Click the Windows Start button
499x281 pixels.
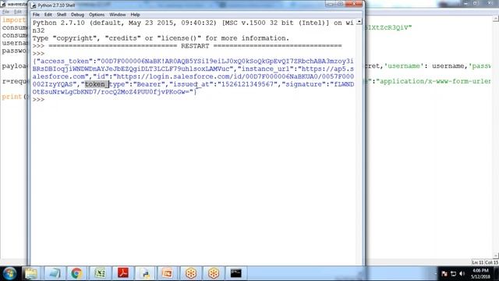tap(10, 273)
